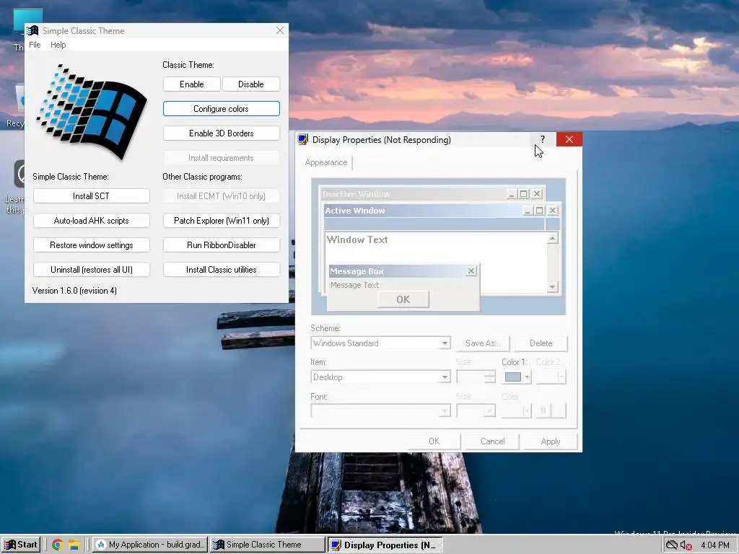
Task: Click preview scrollbar up arrow
Action: click(x=552, y=238)
